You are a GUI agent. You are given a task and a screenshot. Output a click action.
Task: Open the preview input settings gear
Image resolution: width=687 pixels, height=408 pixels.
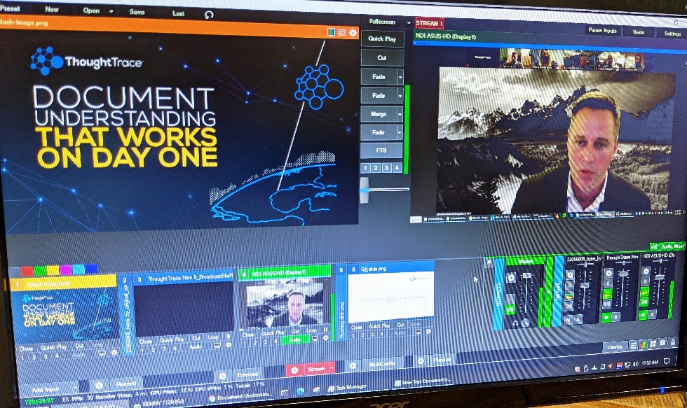coord(353,33)
